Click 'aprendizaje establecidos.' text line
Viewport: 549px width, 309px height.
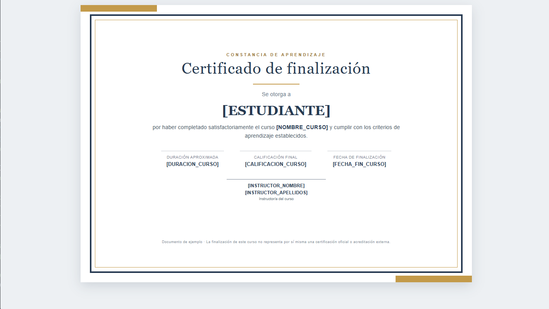276,136
